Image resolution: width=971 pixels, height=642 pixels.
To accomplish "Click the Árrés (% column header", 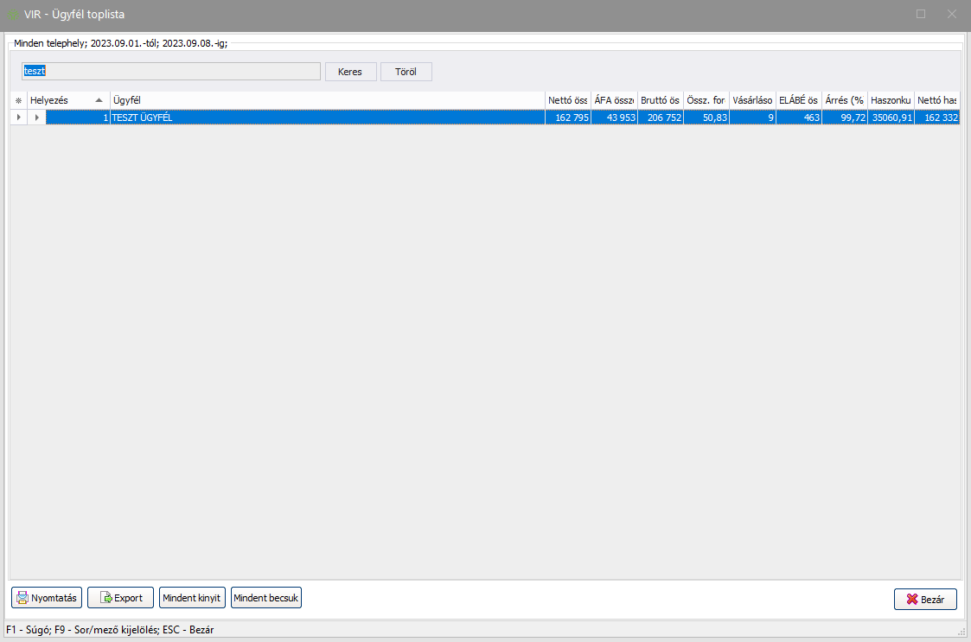I will 844,101.
